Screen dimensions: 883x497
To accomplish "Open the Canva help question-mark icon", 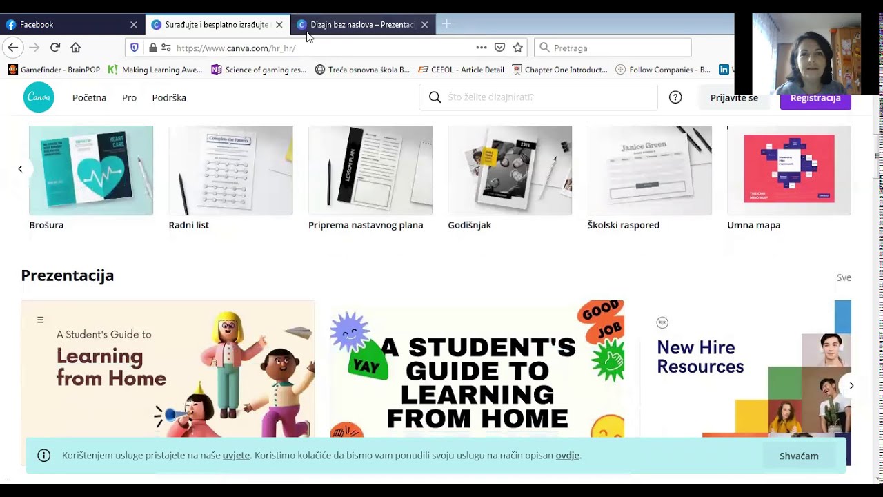I will click(675, 97).
